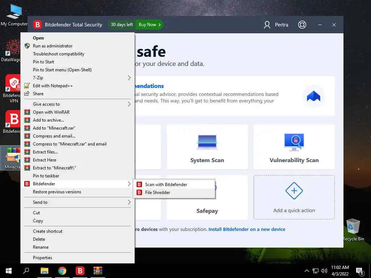
Task: Choose Edit with Notepad++
Action: click(78, 85)
